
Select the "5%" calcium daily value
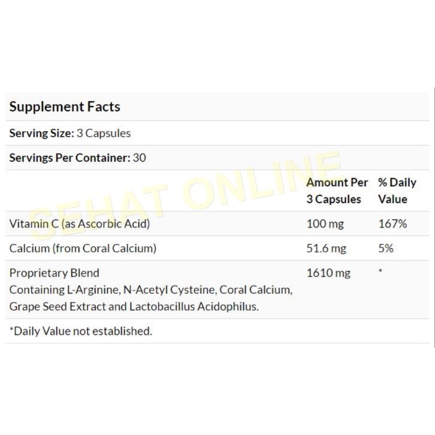point(386,249)
